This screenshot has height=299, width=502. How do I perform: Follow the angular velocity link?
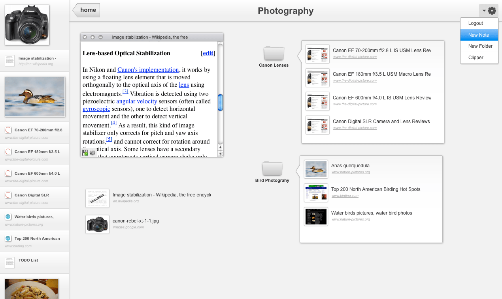(x=137, y=101)
